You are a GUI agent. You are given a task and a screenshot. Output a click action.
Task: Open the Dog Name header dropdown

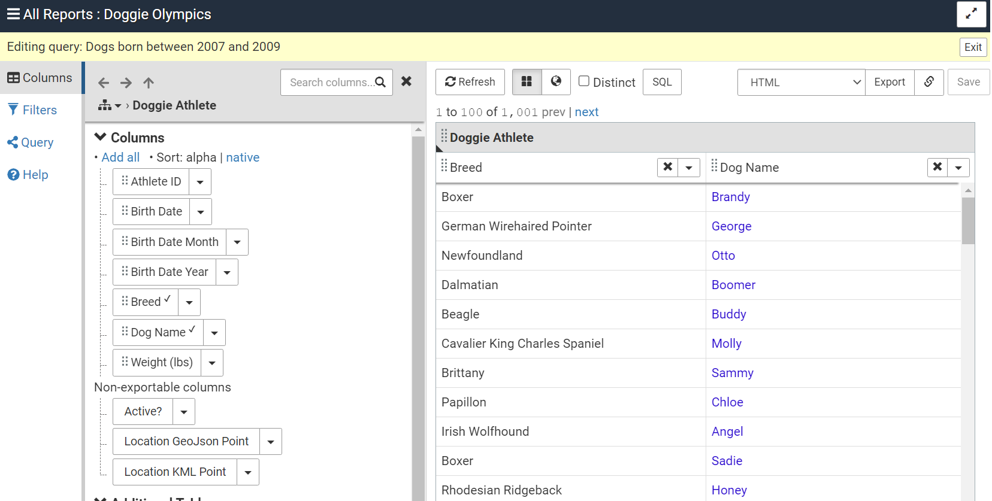[958, 168]
